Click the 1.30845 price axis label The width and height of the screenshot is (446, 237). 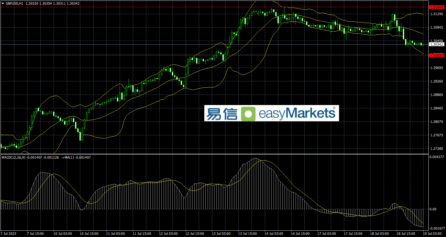(x=437, y=27)
